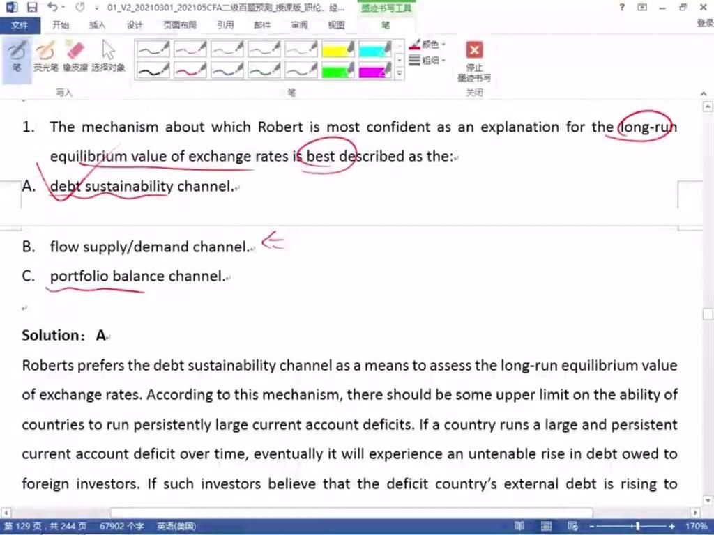
Task: Pick the yellow highlighter preset
Action: pos(338,49)
